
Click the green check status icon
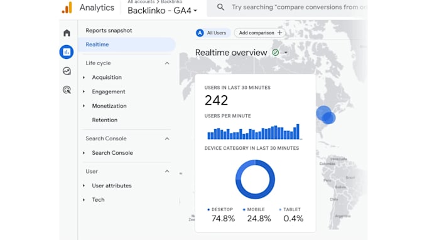275,53
